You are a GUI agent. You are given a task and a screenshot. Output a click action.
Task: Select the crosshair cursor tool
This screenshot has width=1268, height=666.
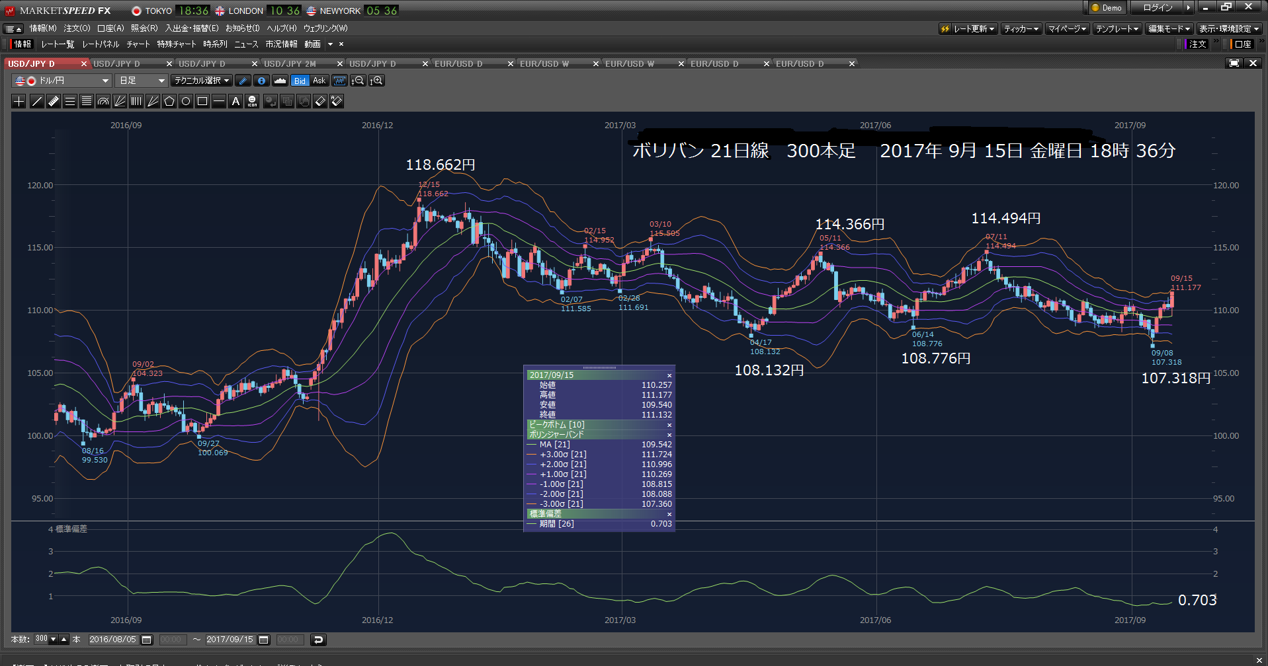click(19, 101)
